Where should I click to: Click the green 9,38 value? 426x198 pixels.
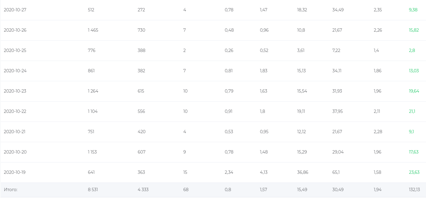413,10
